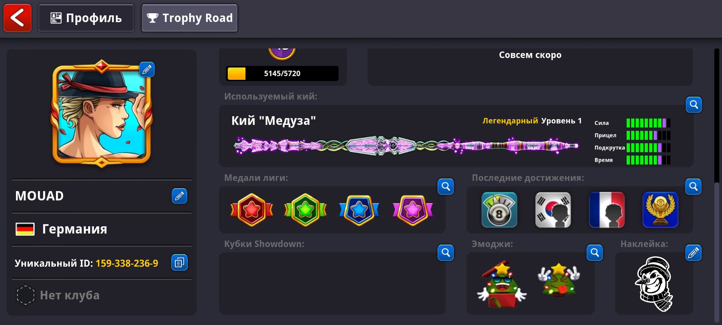This screenshot has height=325, width=722.
Task: Switch to the Профиль tab
Action: 86,18
